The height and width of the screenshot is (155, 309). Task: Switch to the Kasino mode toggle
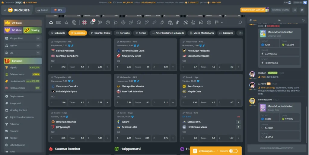point(43,10)
